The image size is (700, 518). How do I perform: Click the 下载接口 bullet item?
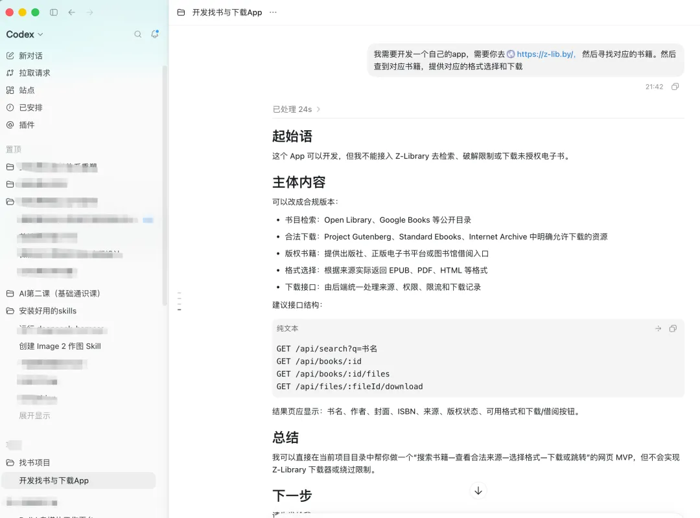click(383, 287)
